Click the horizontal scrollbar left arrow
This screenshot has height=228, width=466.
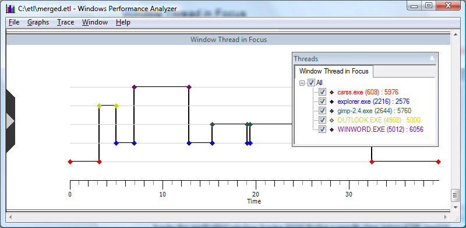(10, 217)
